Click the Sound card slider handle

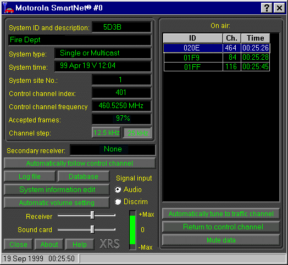click(92, 229)
